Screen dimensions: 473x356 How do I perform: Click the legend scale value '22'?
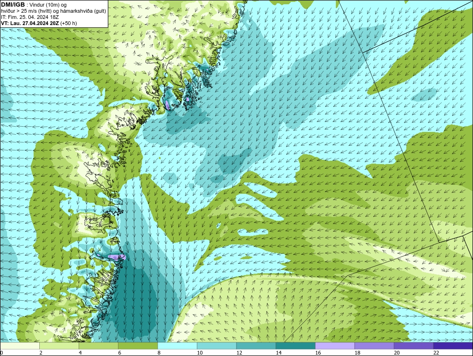tap(436, 353)
